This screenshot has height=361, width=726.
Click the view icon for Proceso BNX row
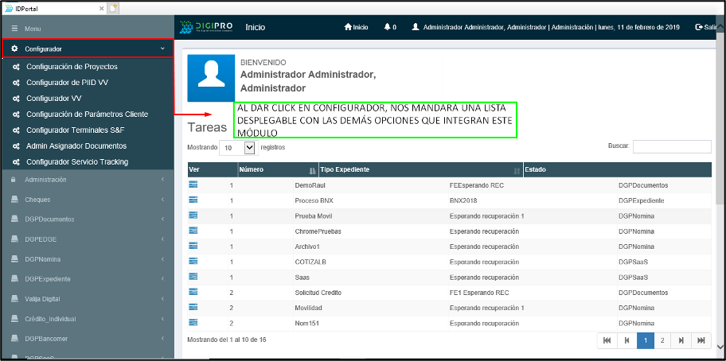[x=193, y=200]
